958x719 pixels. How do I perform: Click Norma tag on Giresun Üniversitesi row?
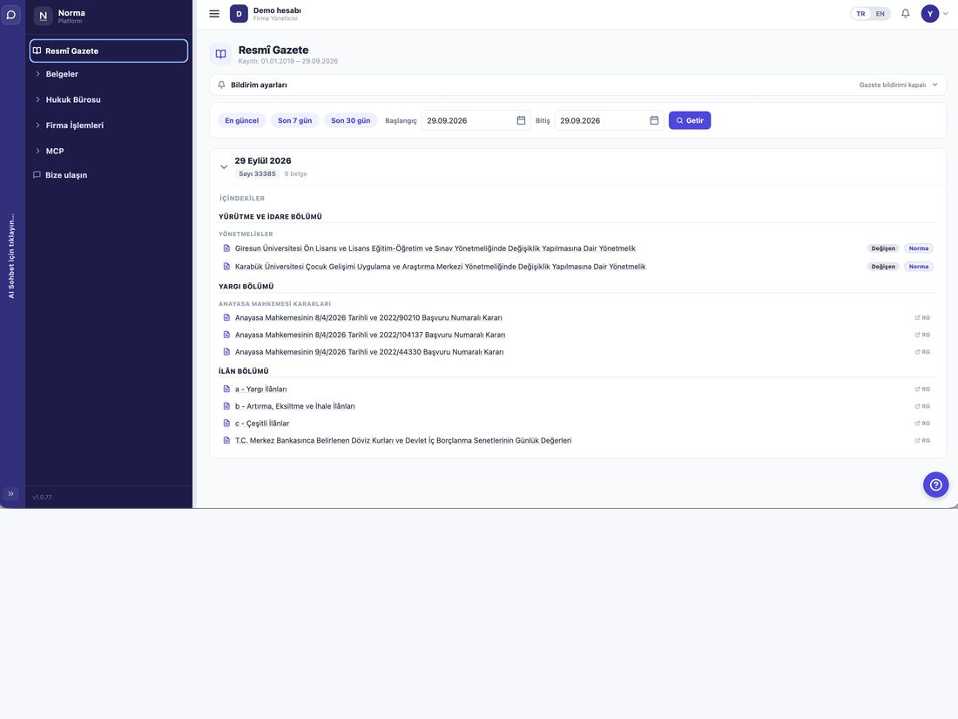click(918, 248)
